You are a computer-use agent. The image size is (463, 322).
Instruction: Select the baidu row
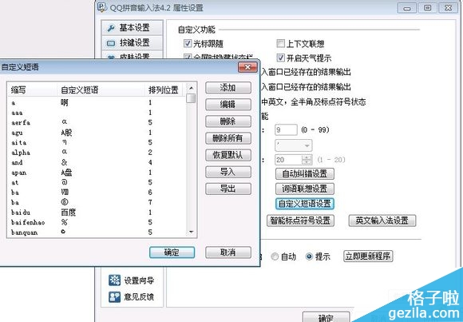(x=97, y=213)
